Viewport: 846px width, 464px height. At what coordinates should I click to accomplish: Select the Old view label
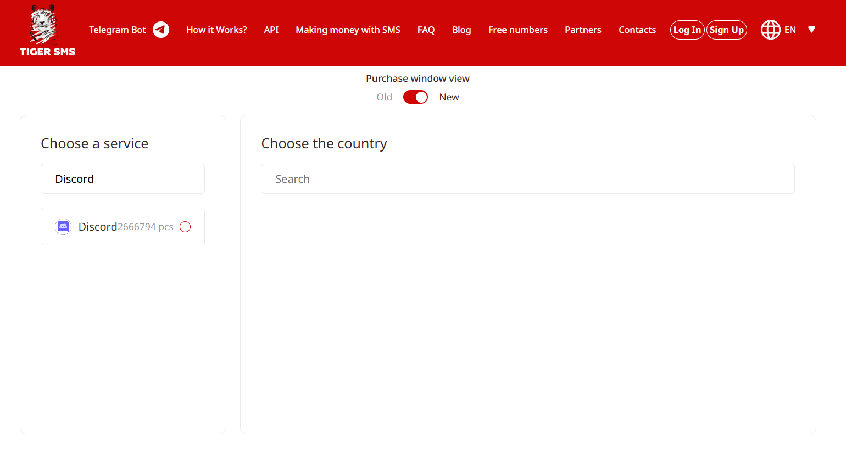385,97
